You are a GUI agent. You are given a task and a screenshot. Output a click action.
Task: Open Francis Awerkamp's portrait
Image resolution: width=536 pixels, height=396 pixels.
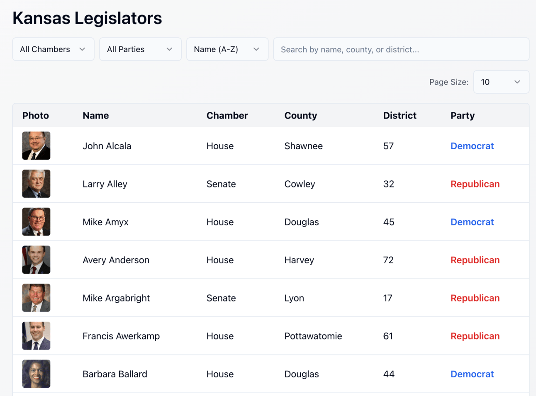pyautogui.click(x=37, y=336)
